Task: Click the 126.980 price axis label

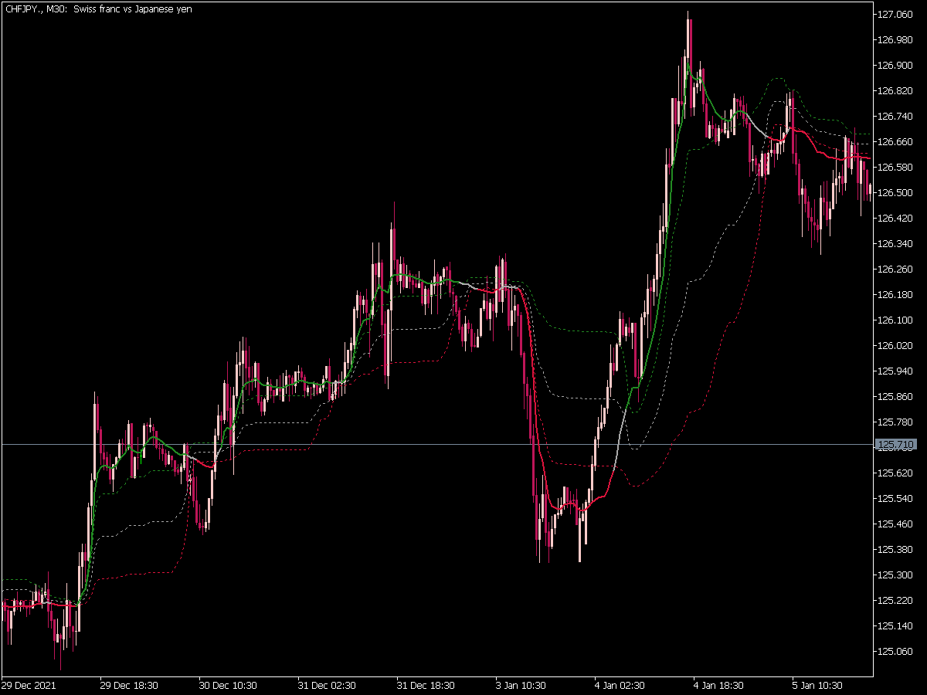Action: click(x=895, y=40)
